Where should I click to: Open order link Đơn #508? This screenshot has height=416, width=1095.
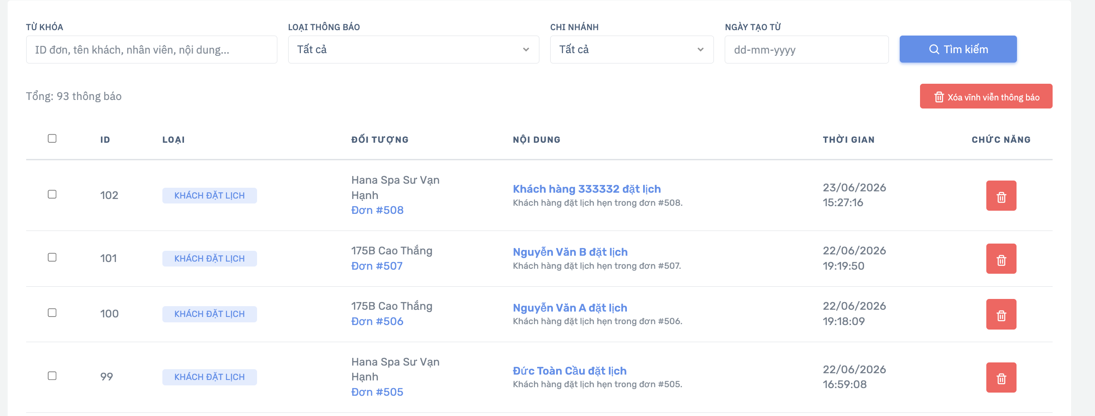coord(377,210)
